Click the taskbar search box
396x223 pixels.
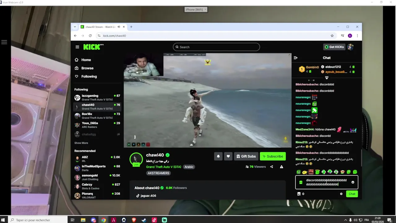coord(37,220)
